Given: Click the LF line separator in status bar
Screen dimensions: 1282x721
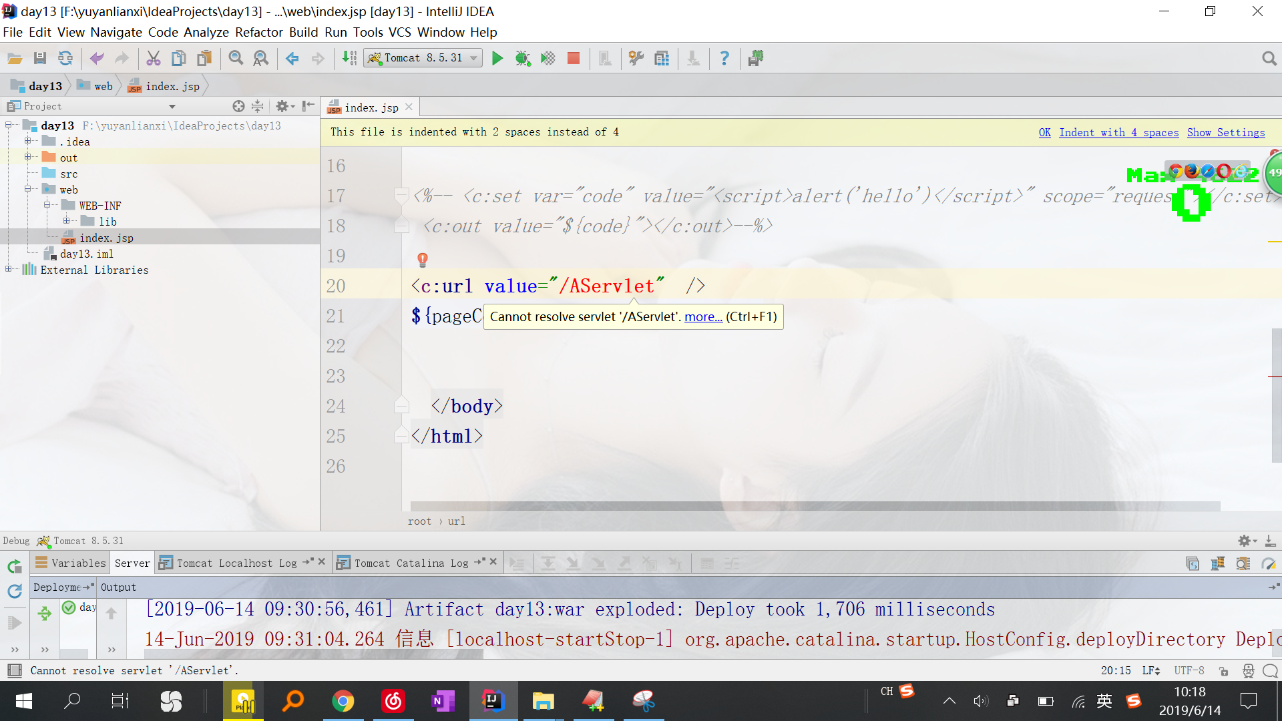Looking at the screenshot, I should 1150,670.
